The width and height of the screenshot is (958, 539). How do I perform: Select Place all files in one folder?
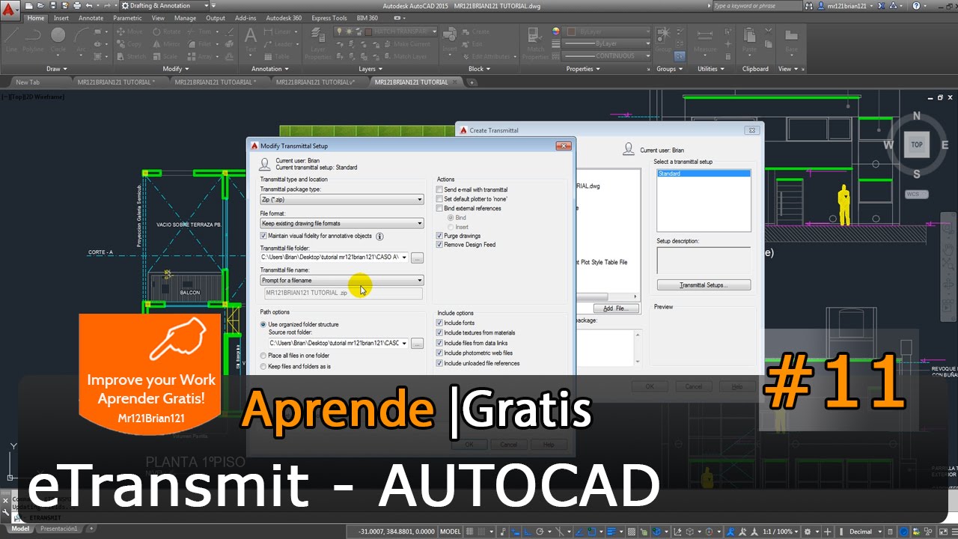point(263,356)
